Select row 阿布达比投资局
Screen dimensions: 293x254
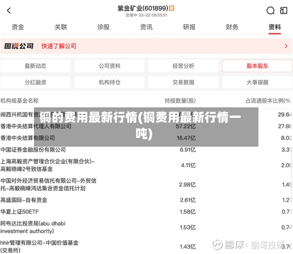[x=146, y=227]
